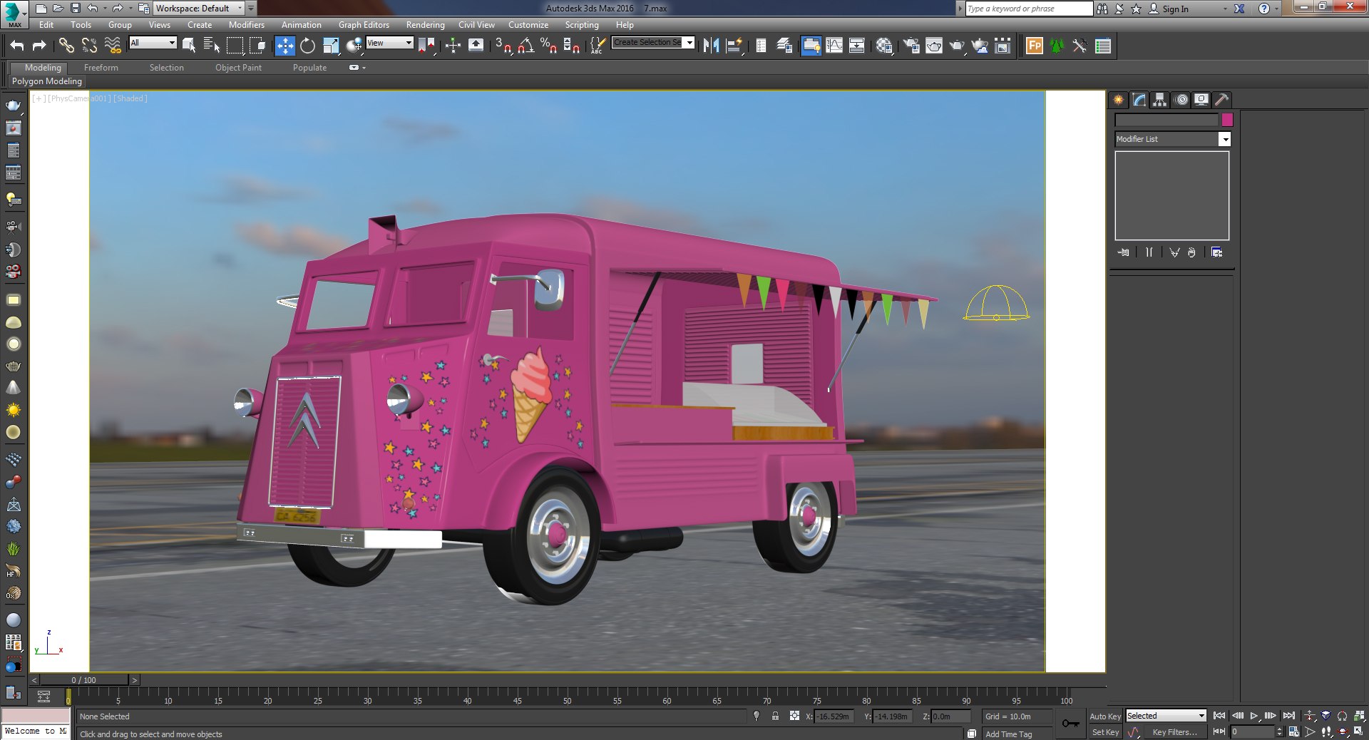Open the Hierarchy command panel tab
The image size is (1369, 740).
tap(1160, 100)
